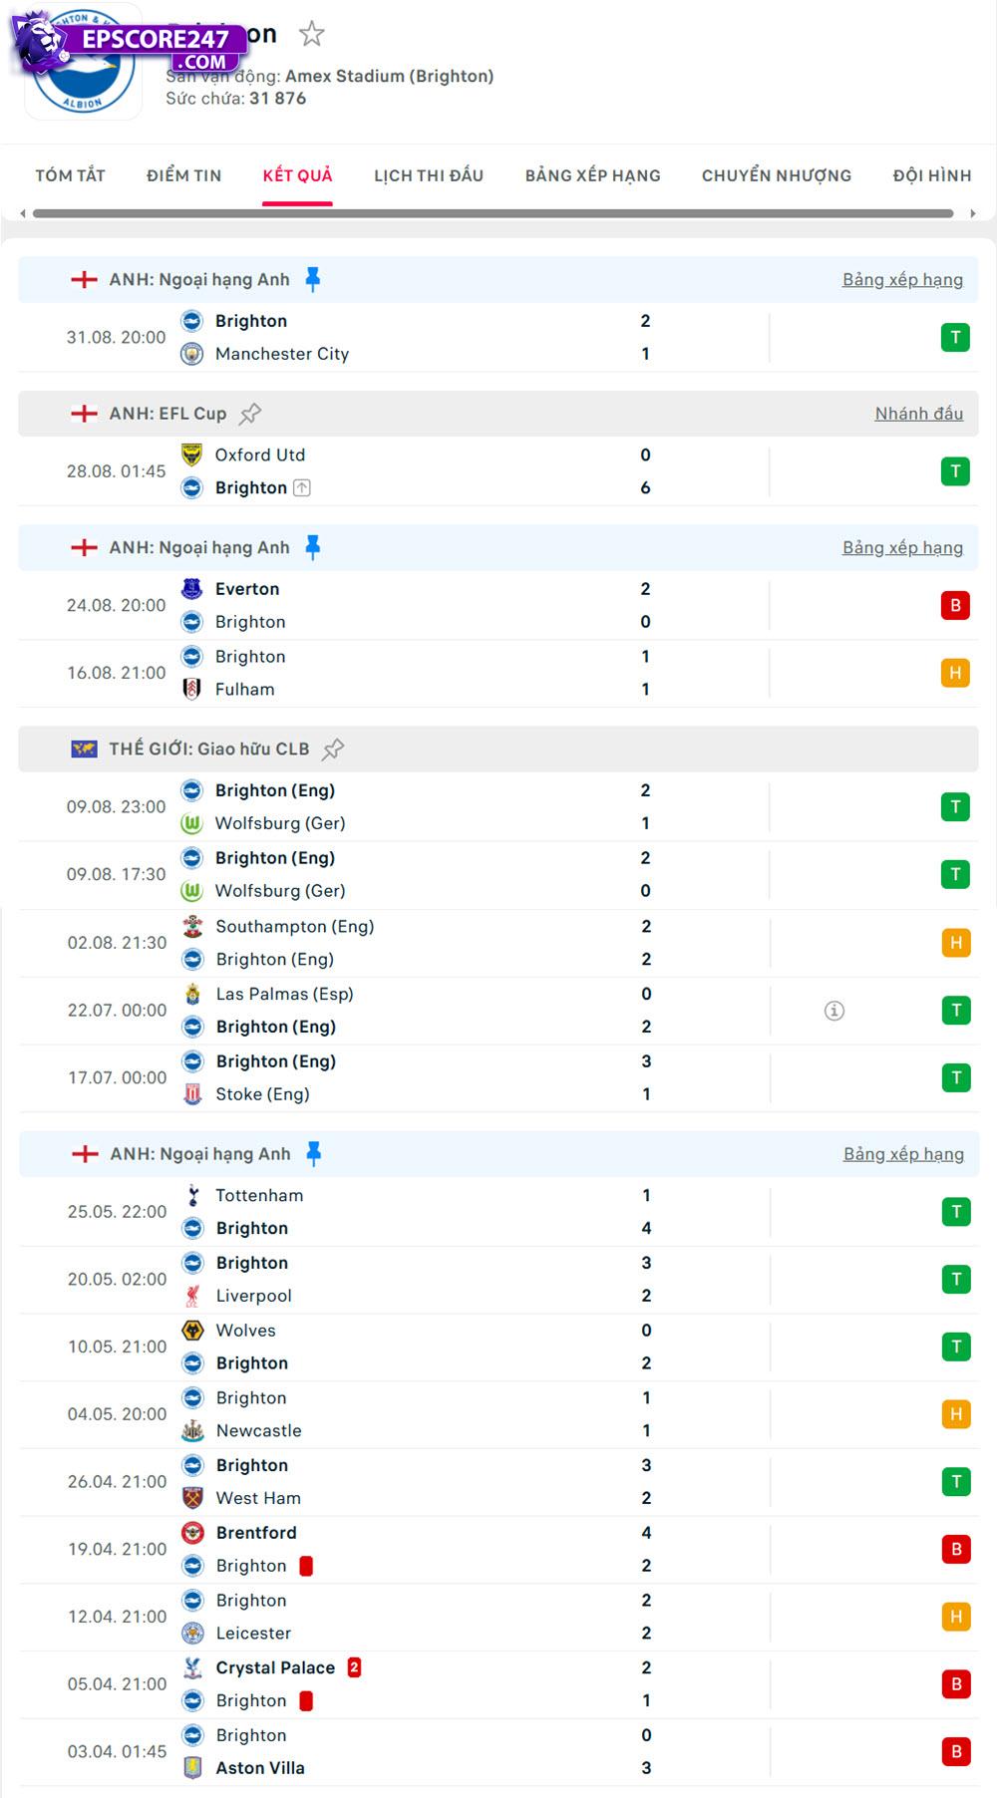Screen dimensions: 997x1798
Task: Select the green T badge for Brighton vs City
Action: tap(957, 337)
